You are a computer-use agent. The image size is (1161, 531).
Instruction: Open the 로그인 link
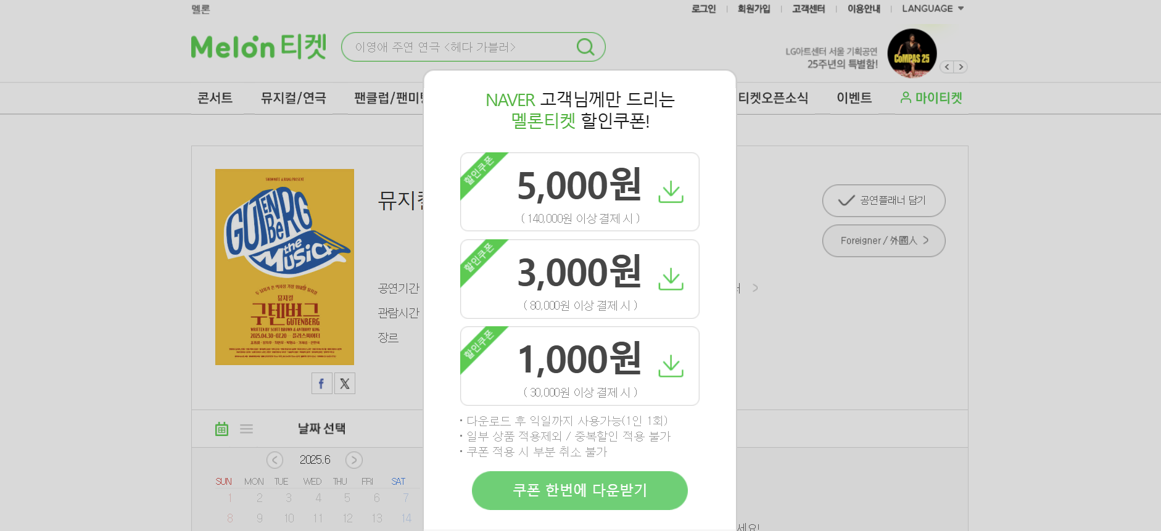click(703, 9)
